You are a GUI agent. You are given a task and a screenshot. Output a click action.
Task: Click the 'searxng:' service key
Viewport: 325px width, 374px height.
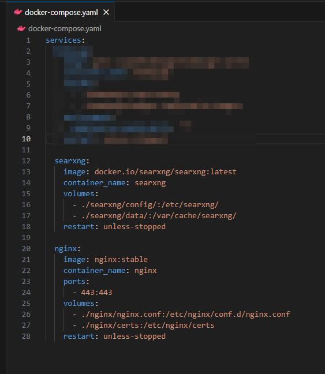[72, 161]
